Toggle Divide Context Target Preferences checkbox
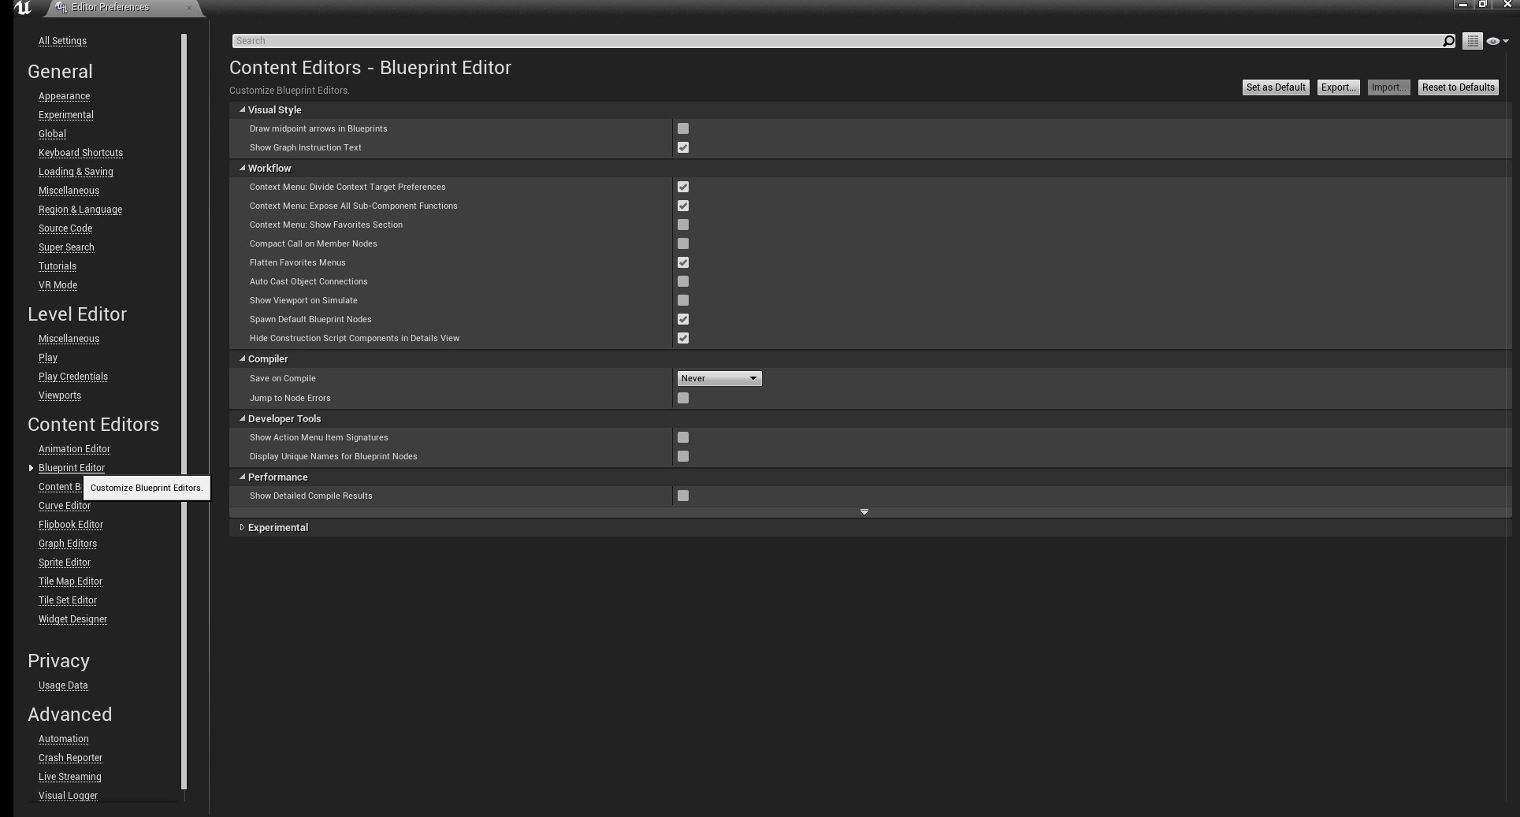This screenshot has width=1520, height=817. 683,187
